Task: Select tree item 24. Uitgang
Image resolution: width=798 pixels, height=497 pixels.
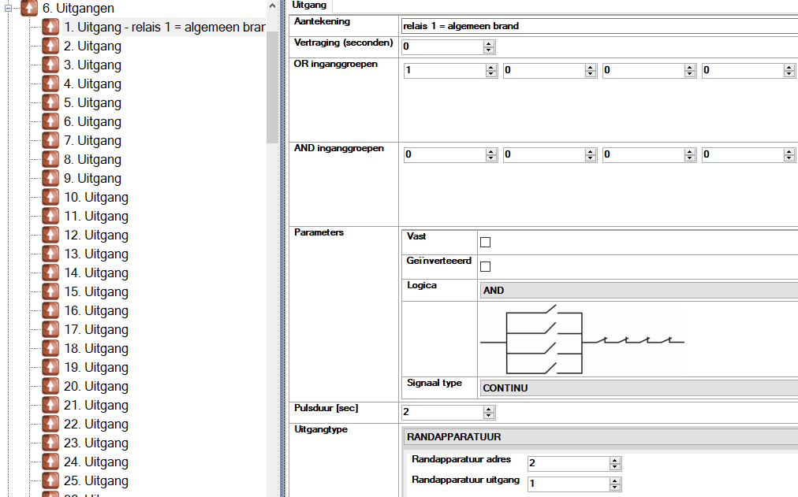Action: [x=95, y=462]
